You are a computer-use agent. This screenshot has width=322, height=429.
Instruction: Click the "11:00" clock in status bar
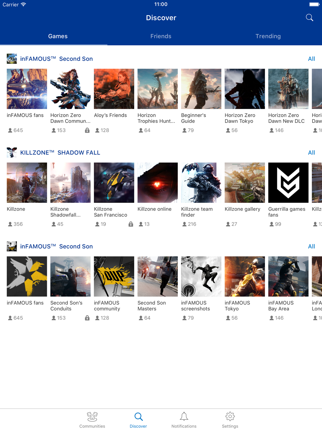click(x=161, y=4)
